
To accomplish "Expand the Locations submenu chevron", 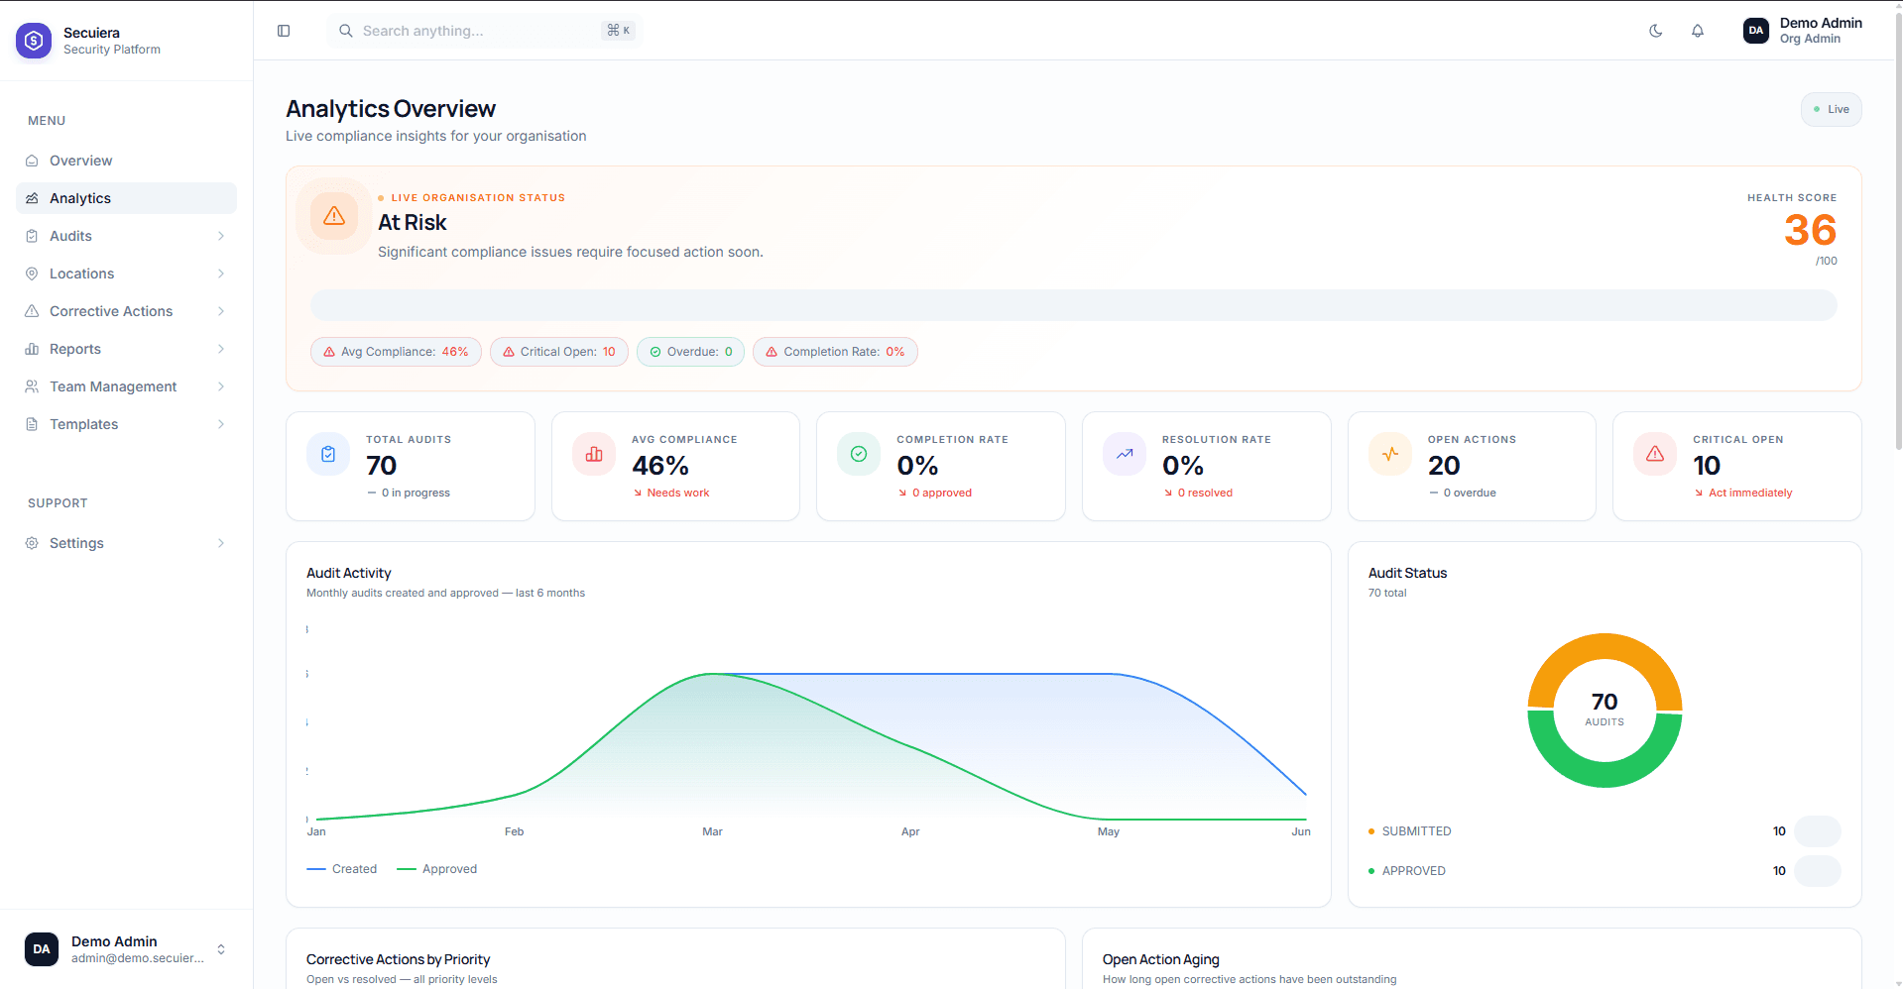I will click(x=221, y=274).
